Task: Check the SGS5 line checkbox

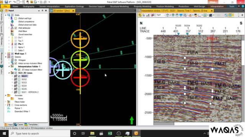Action: coord(19,89)
